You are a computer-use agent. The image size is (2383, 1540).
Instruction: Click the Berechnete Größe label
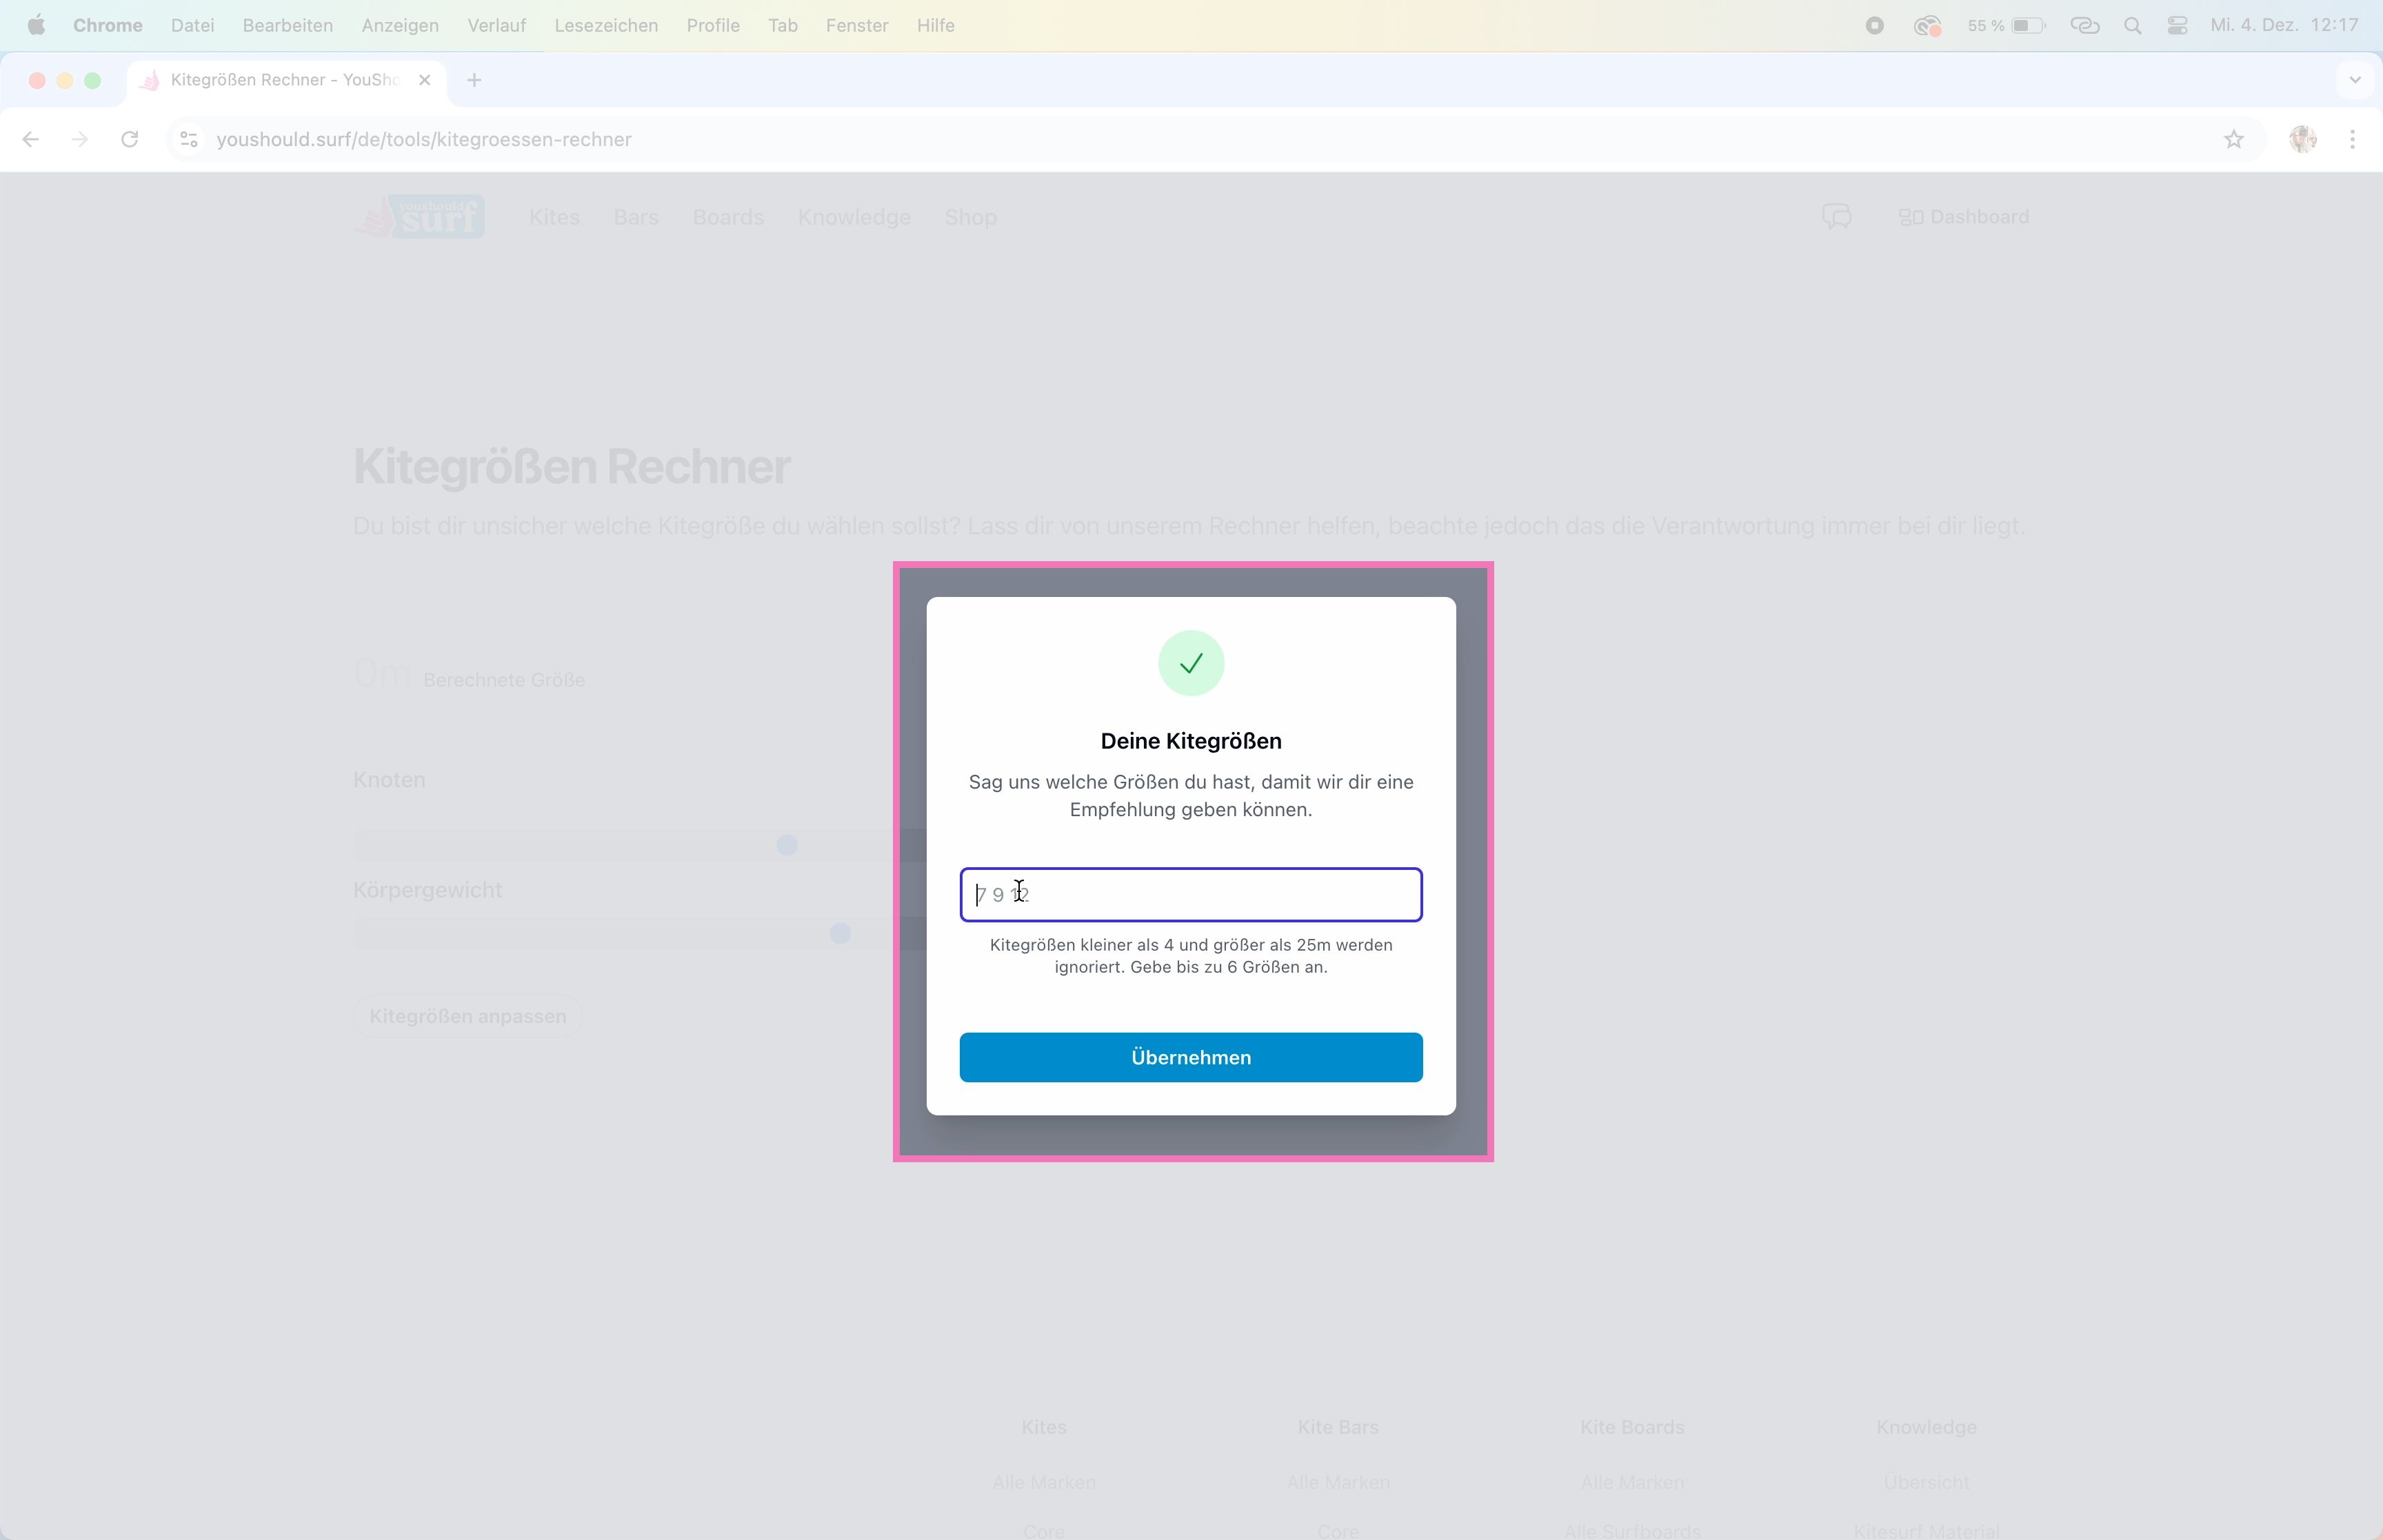(x=504, y=680)
